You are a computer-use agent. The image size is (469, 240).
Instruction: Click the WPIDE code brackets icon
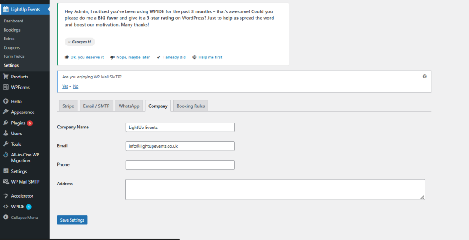click(x=5, y=207)
